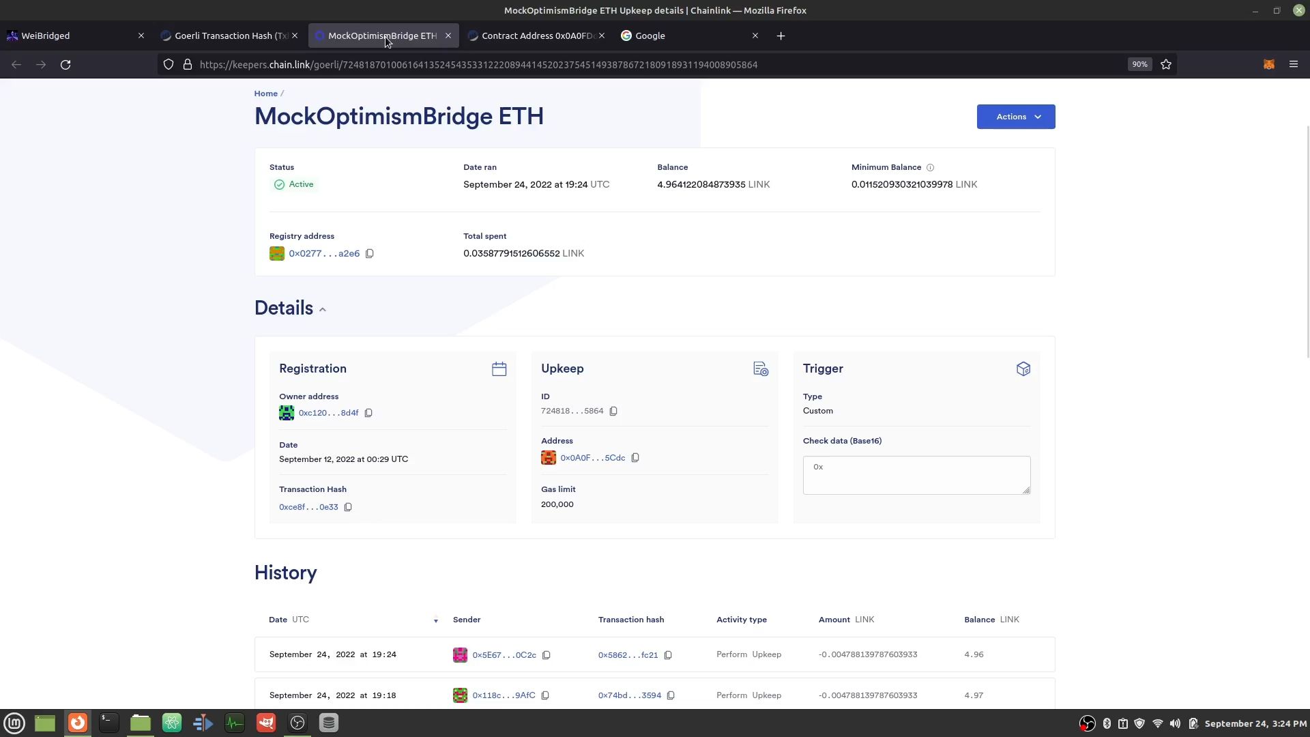Open the Firefox hamburger menu
Image resolution: width=1310 pixels, height=737 pixels.
1294,64
